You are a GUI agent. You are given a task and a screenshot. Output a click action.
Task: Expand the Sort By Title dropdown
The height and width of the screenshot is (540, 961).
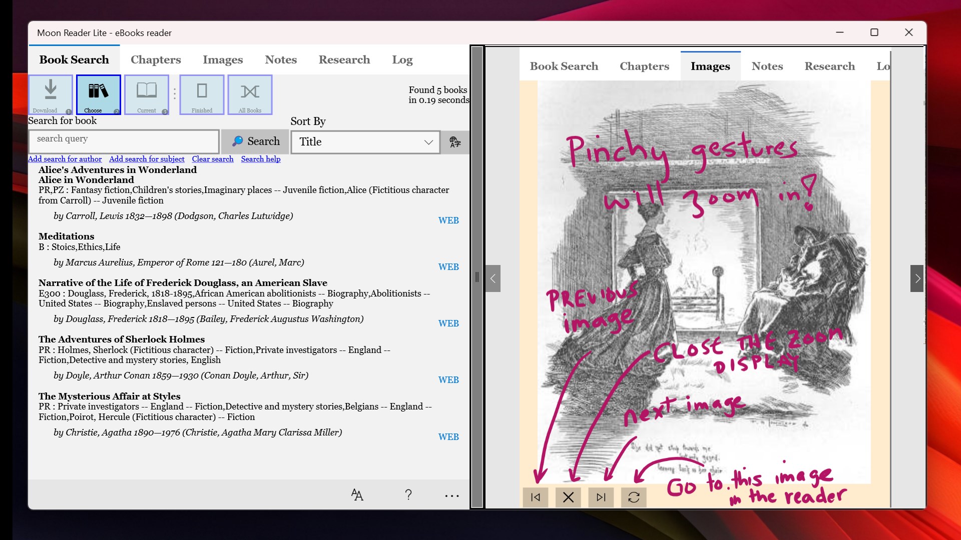tap(365, 142)
